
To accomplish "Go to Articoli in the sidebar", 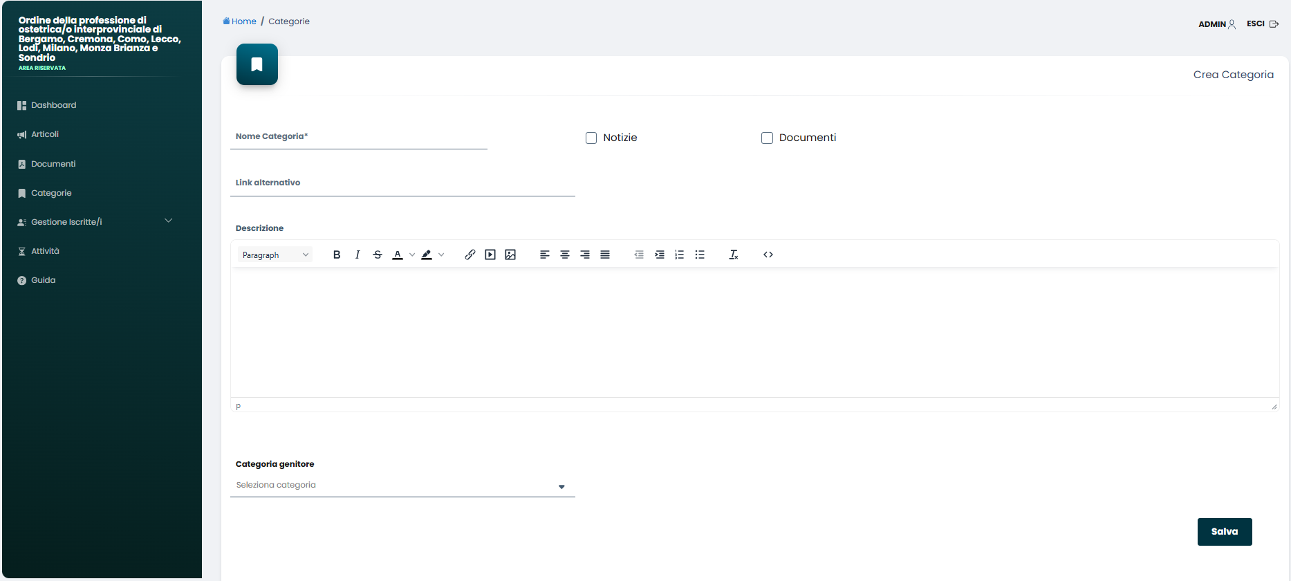I will tap(45, 134).
